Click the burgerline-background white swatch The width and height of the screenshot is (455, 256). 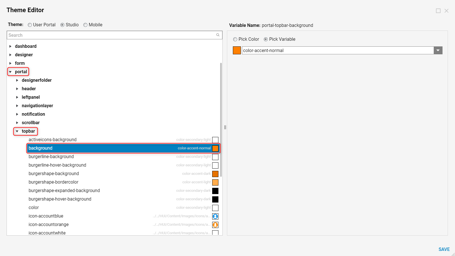pos(215,157)
